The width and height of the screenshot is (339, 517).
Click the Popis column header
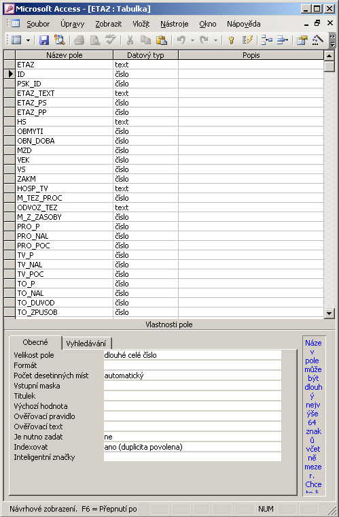251,55
